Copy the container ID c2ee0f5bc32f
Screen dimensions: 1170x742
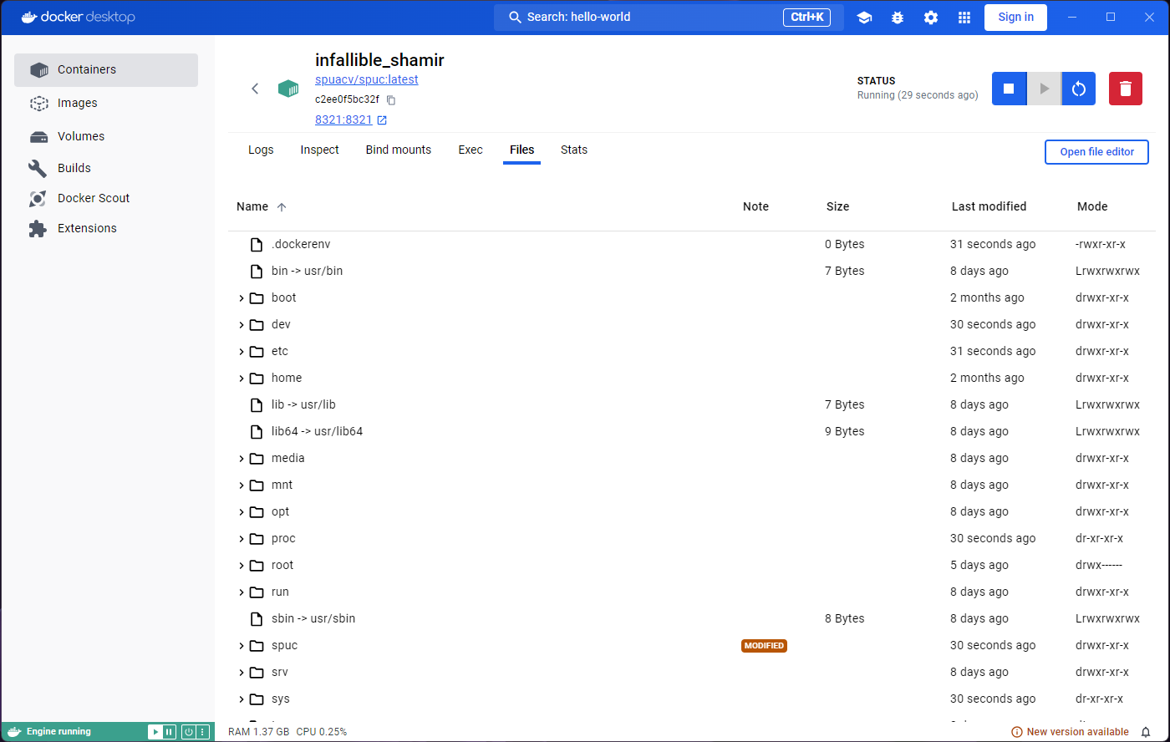(391, 99)
